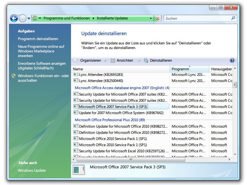247x185 pixels.
Task: Navigate to Programme und Funktionen breadcrumb
Action: tap(66, 18)
